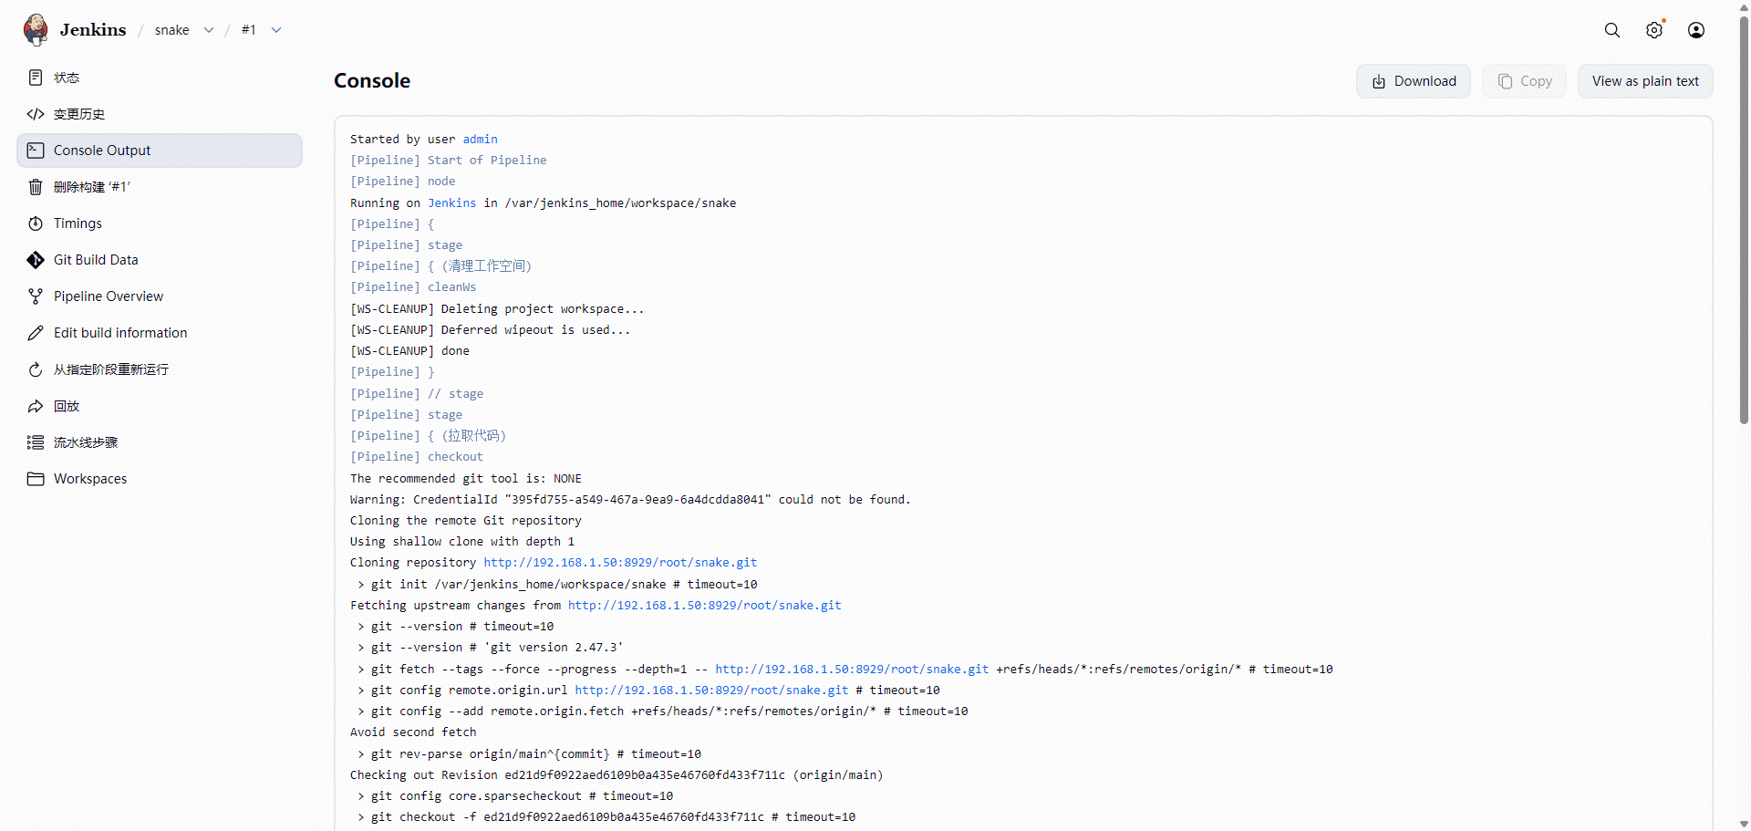Click the 状态 document icon
The height and width of the screenshot is (831, 1751).
36,78
